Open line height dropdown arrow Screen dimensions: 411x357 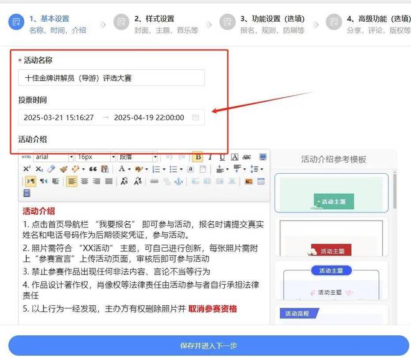point(262,169)
